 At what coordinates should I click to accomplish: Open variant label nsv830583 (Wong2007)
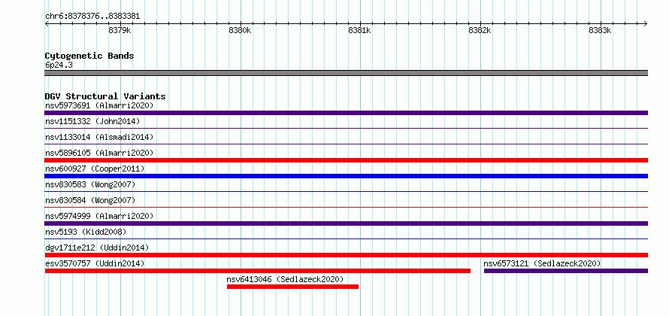90,184
